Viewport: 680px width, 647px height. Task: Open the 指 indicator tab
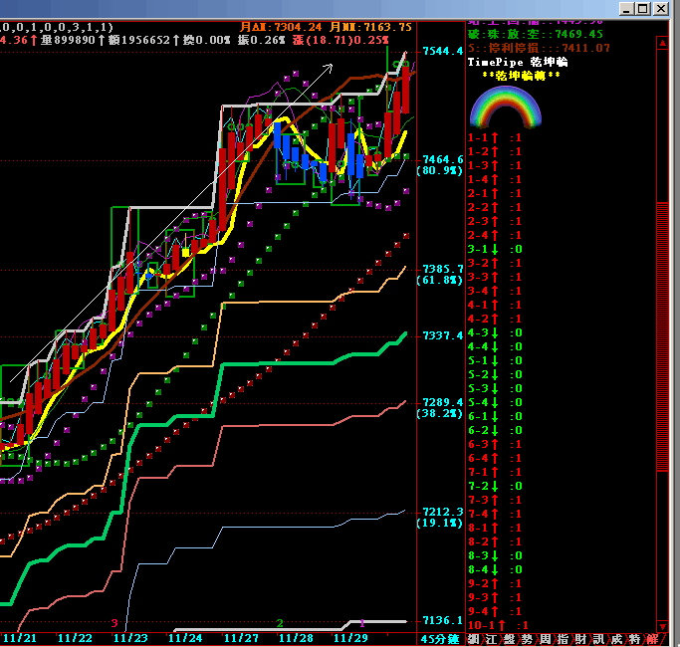[x=564, y=638]
